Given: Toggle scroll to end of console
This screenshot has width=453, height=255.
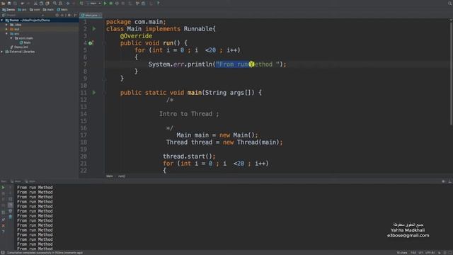Looking at the screenshot, I should tap(11, 205).
